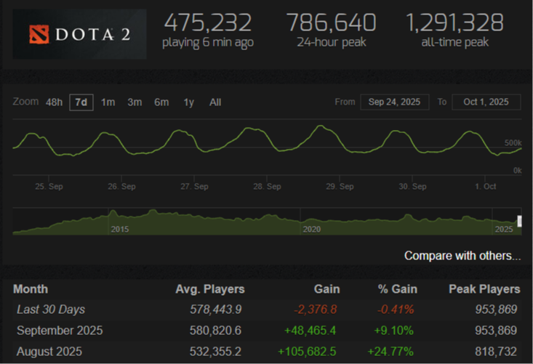Click the Gain column header

[326, 289]
